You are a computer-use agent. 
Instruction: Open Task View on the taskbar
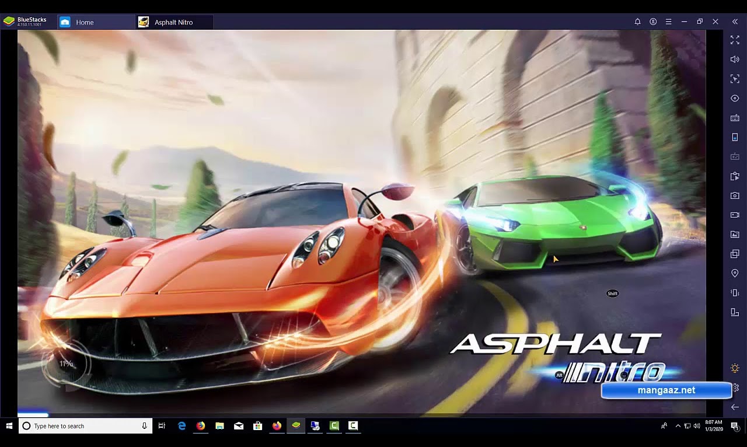coord(162,426)
